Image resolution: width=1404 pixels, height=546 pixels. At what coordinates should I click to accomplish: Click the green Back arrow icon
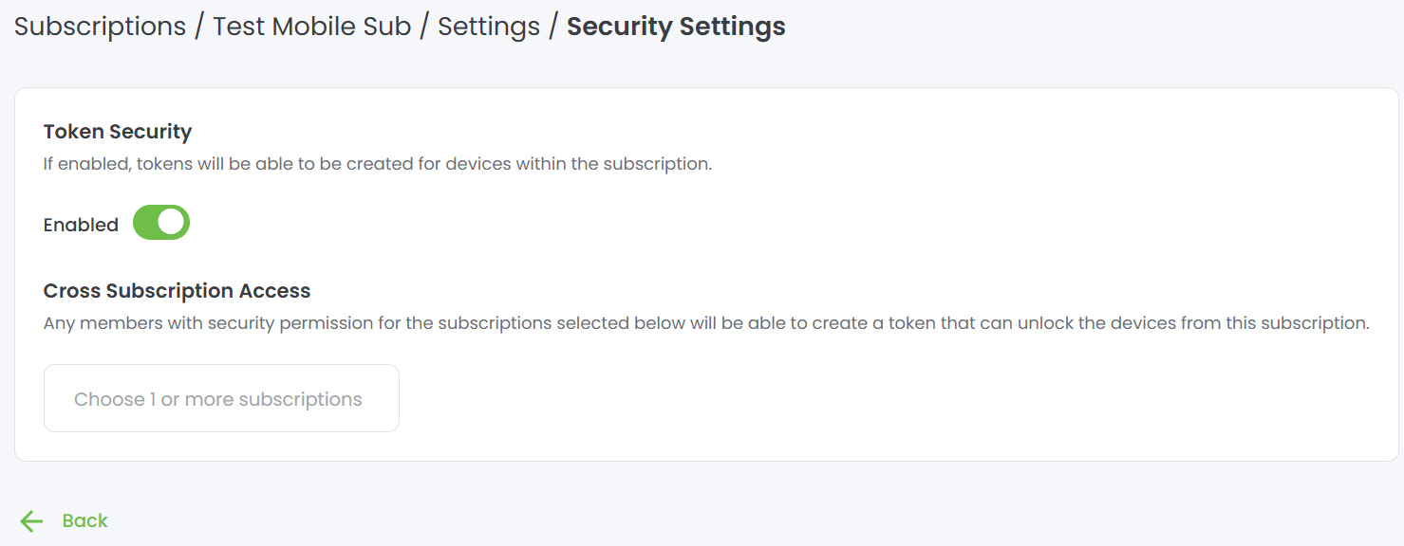[31, 520]
